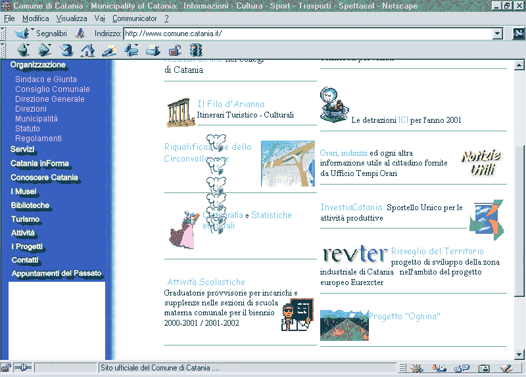Click the Sindaco e Giunta link

tap(46, 79)
